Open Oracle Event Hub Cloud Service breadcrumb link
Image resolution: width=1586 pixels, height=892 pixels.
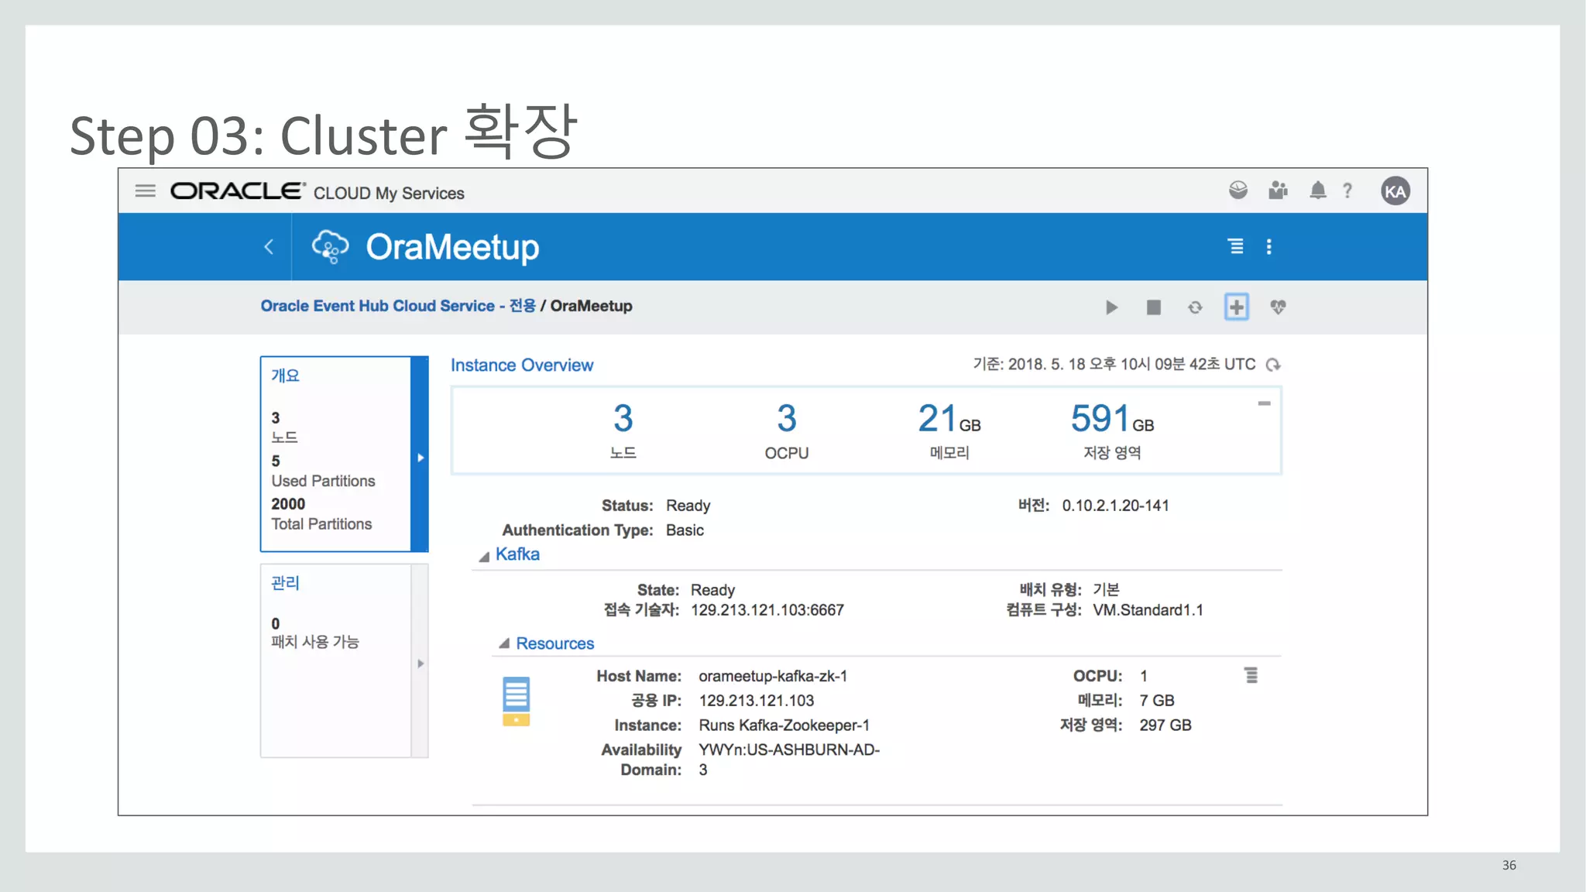coord(398,306)
